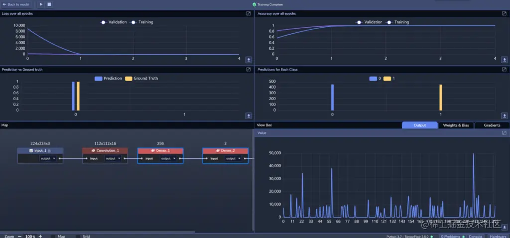Select the Convolution_1 node header
Image resolution: width=510 pixels, height=238 pixels.
pyautogui.click(x=105, y=151)
